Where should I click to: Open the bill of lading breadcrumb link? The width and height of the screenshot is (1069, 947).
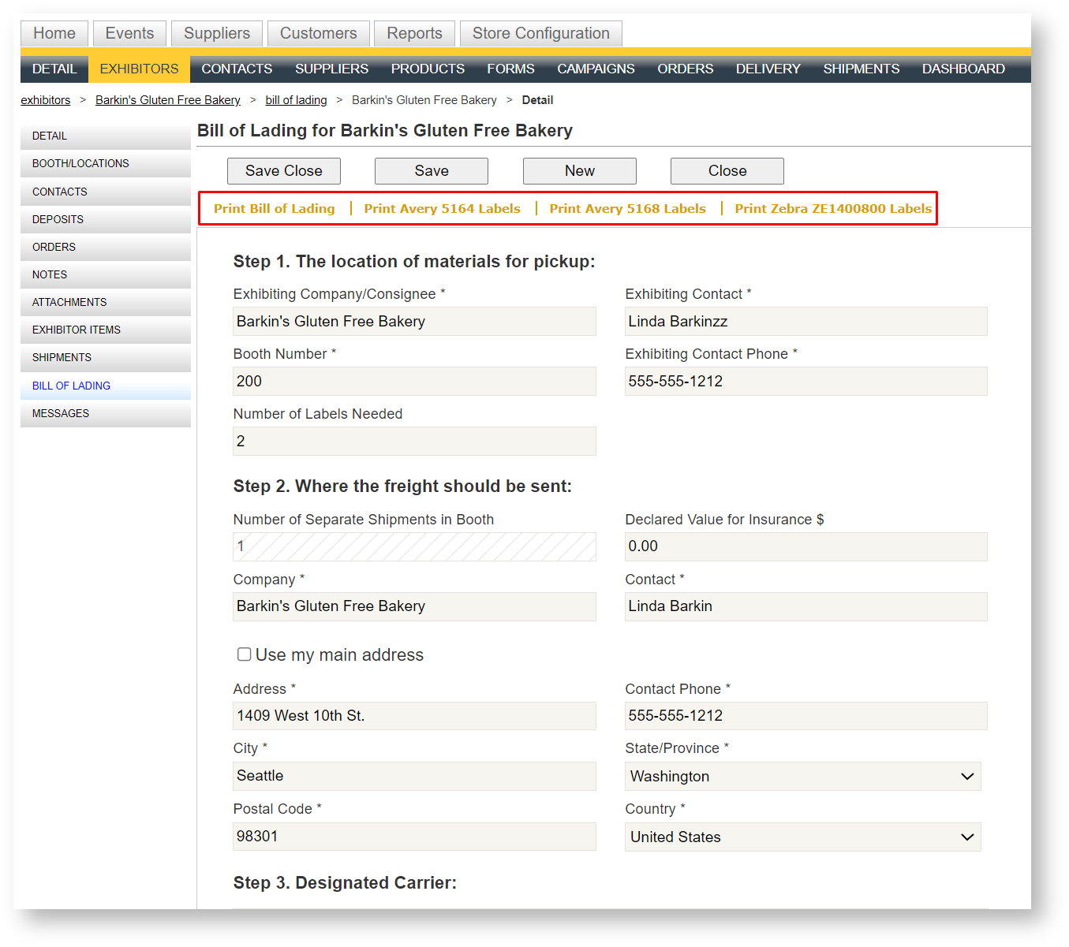click(x=296, y=99)
